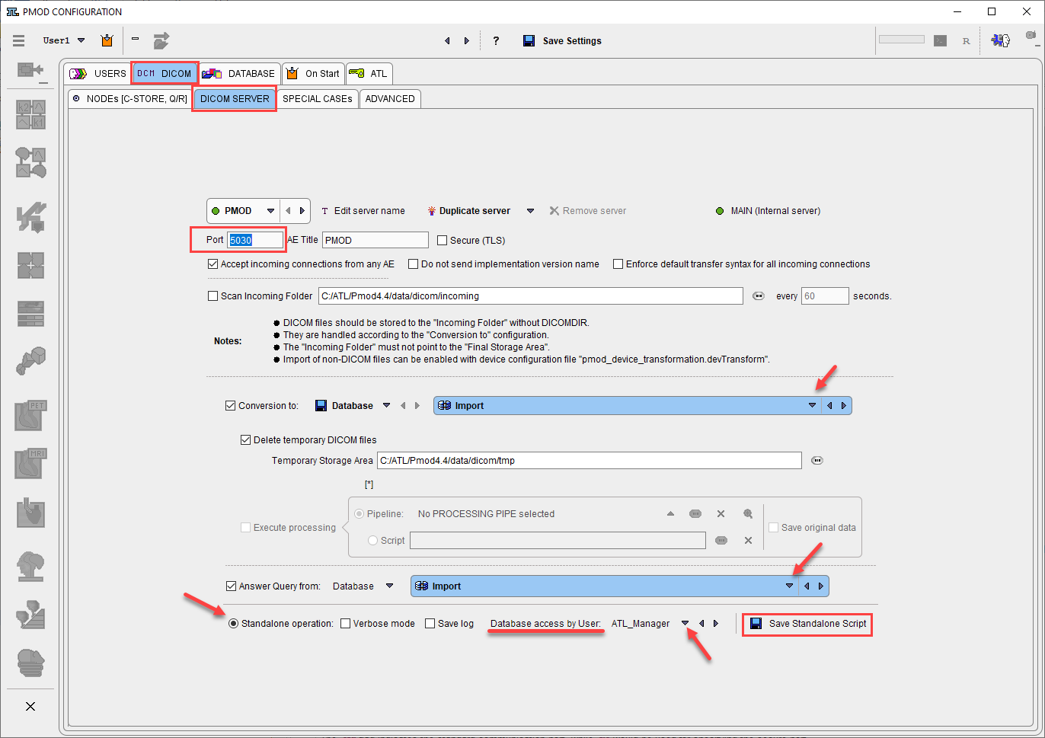Viewport: 1045px width, 738px height.
Task: Open the 3D rendering cube tool
Action: coord(31,362)
